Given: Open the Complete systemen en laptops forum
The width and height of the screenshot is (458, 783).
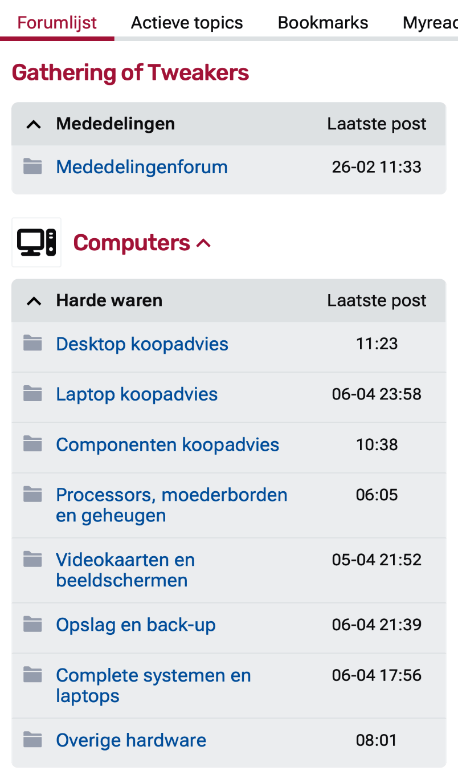Looking at the screenshot, I should tap(153, 686).
